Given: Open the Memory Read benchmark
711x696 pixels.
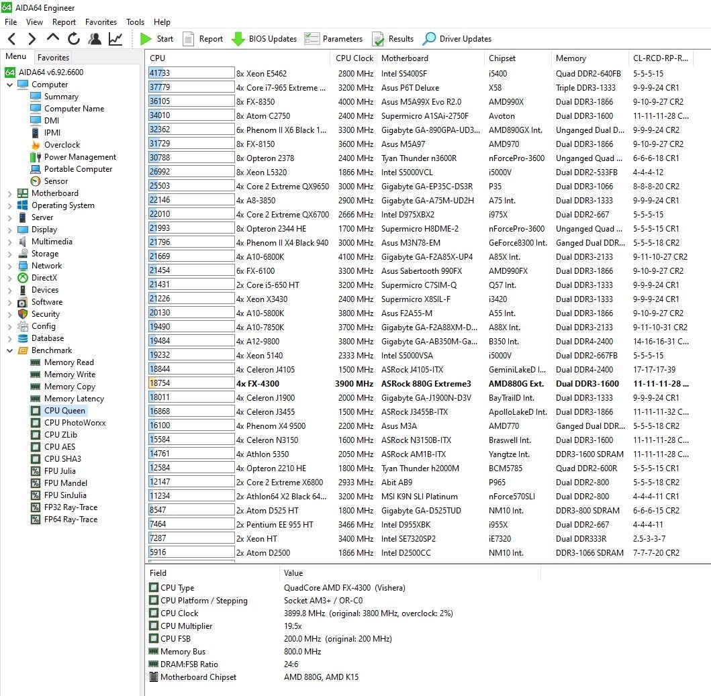Looking at the screenshot, I should coord(69,362).
